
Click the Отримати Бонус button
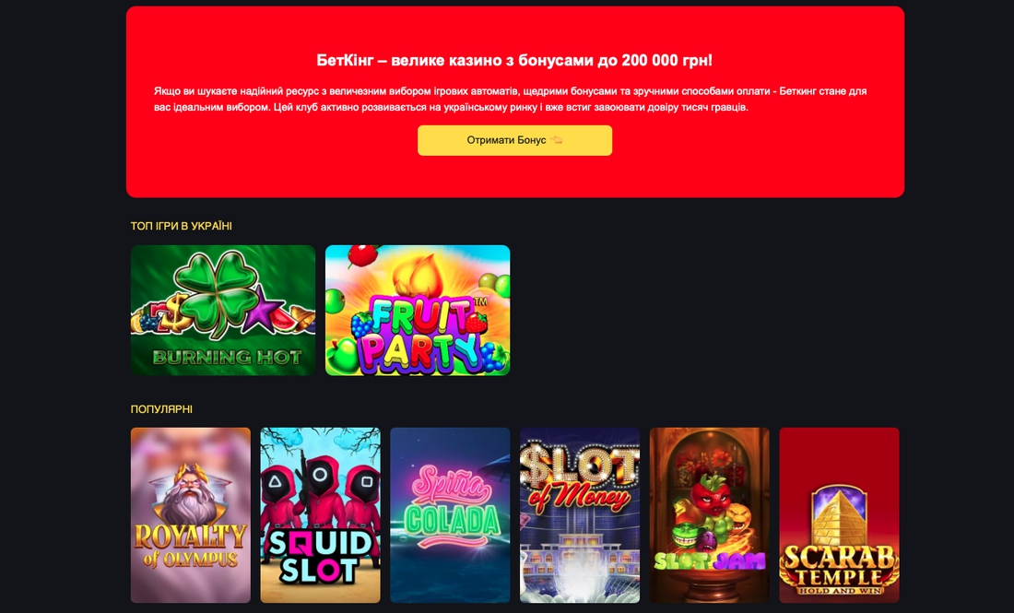coord(514,140)
